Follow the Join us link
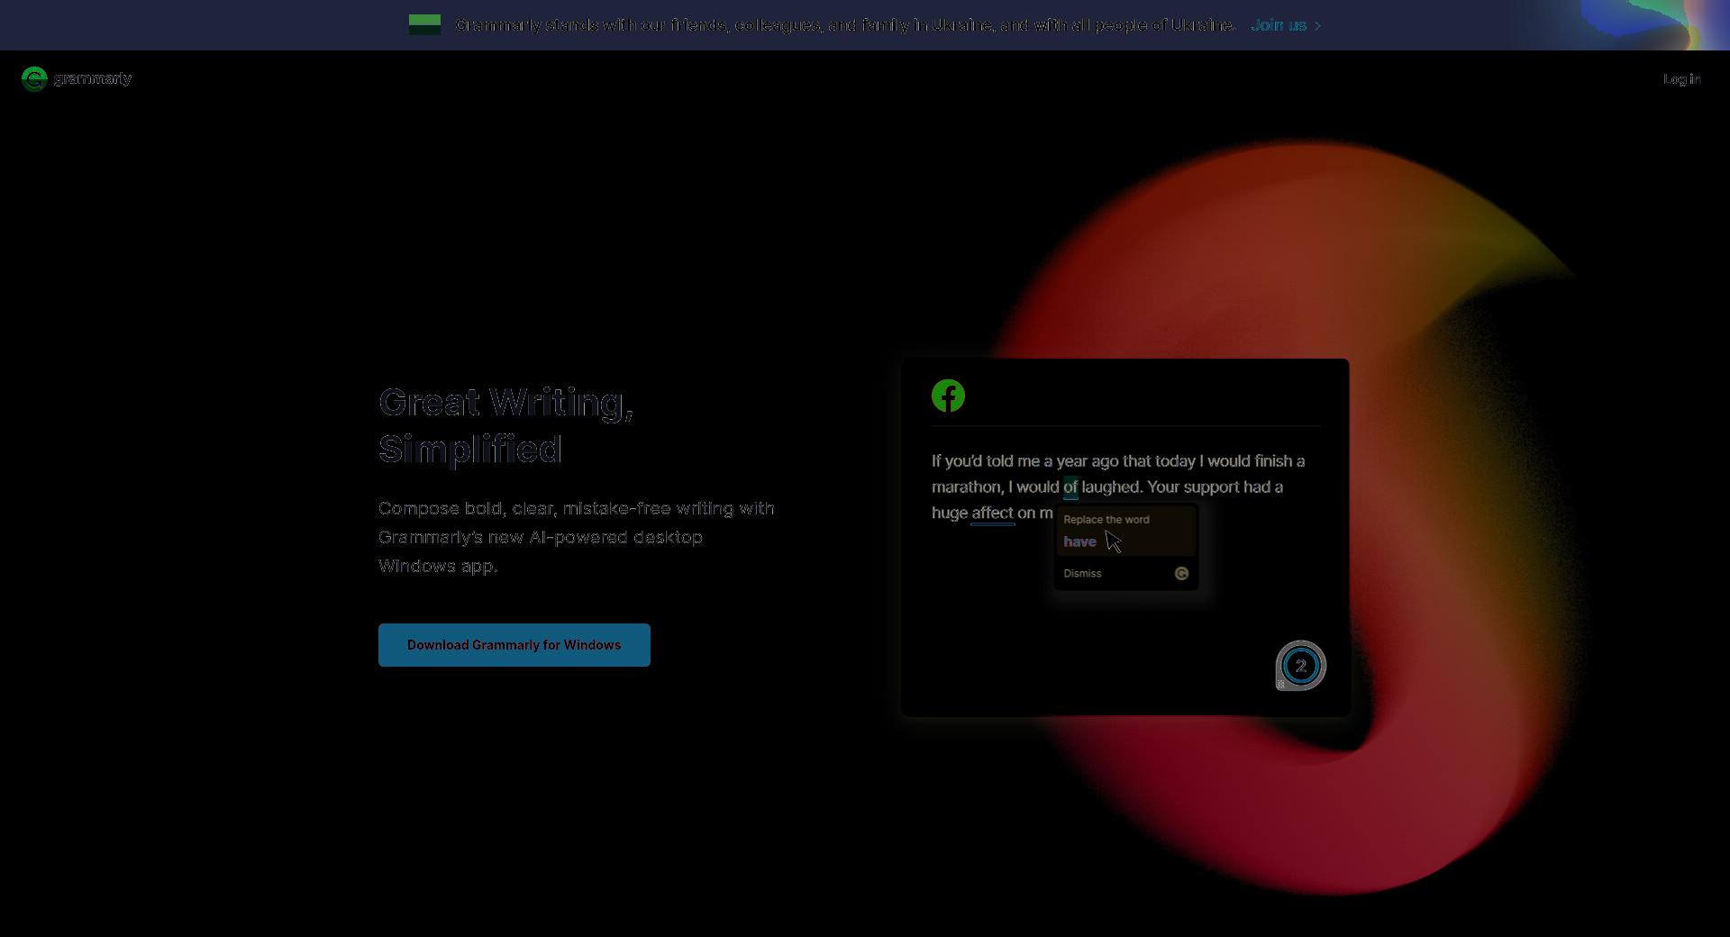1730x937 pixels. (x=1279, y=25)
